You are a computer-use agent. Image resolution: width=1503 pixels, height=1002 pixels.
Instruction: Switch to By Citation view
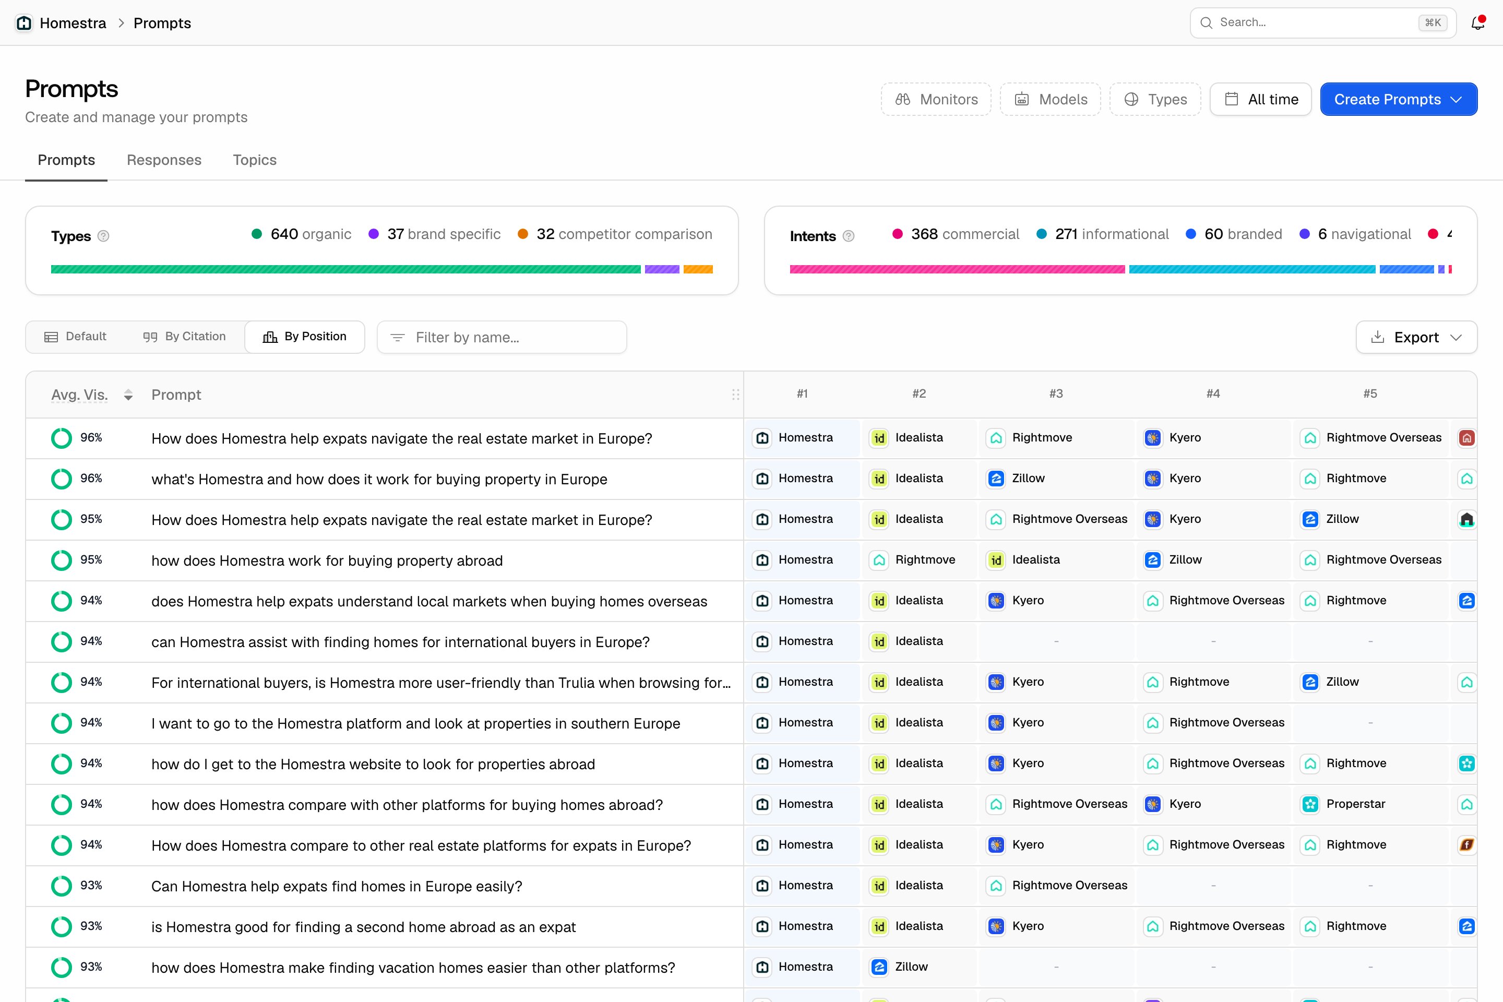pos(184,337)
